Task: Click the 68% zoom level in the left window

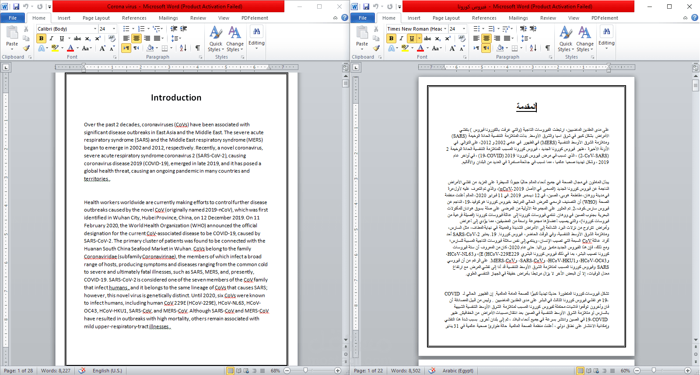Action: (x=275, y=371)
